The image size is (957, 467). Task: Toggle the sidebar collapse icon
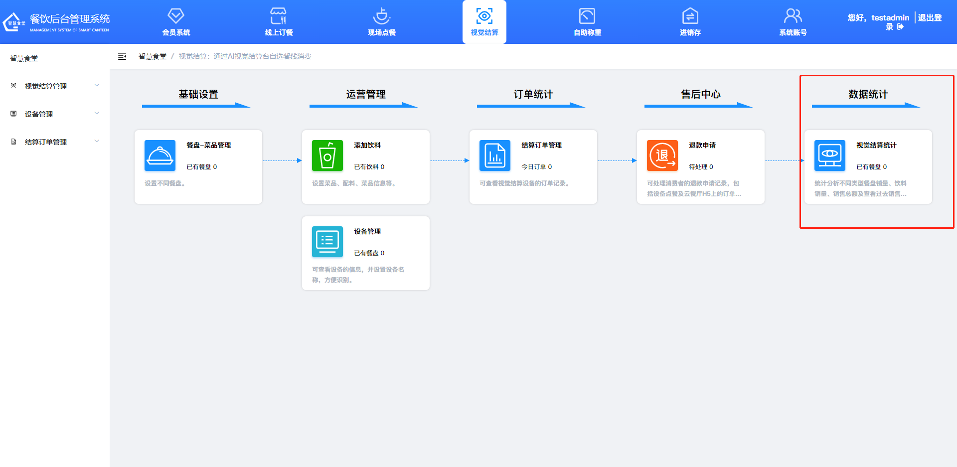point(122,56)
